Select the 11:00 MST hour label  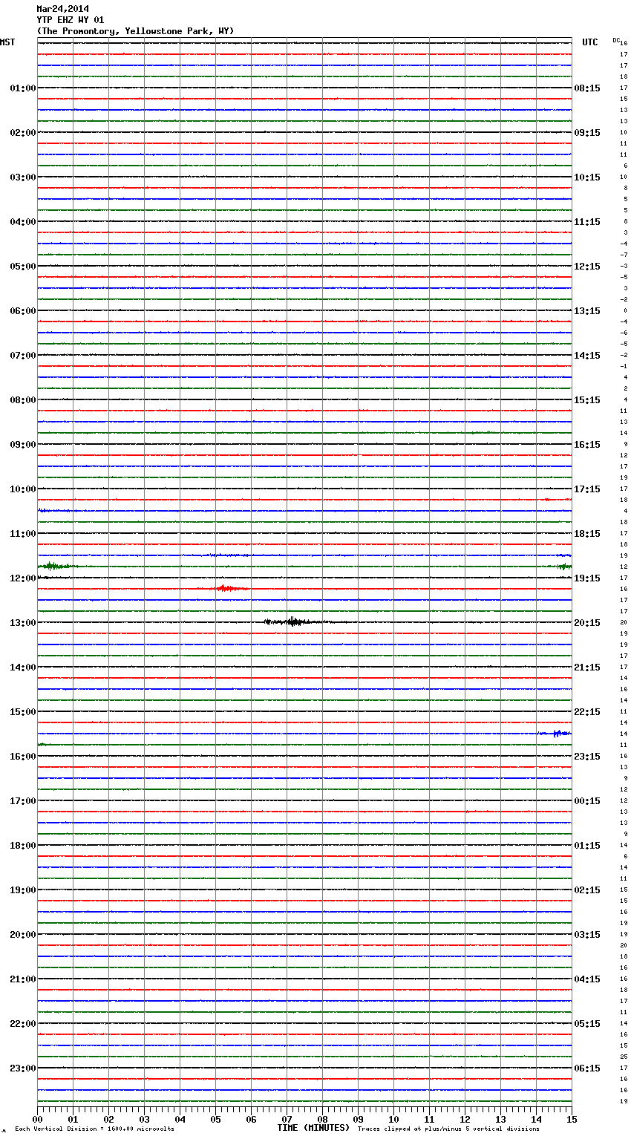(x=22, y=534)
